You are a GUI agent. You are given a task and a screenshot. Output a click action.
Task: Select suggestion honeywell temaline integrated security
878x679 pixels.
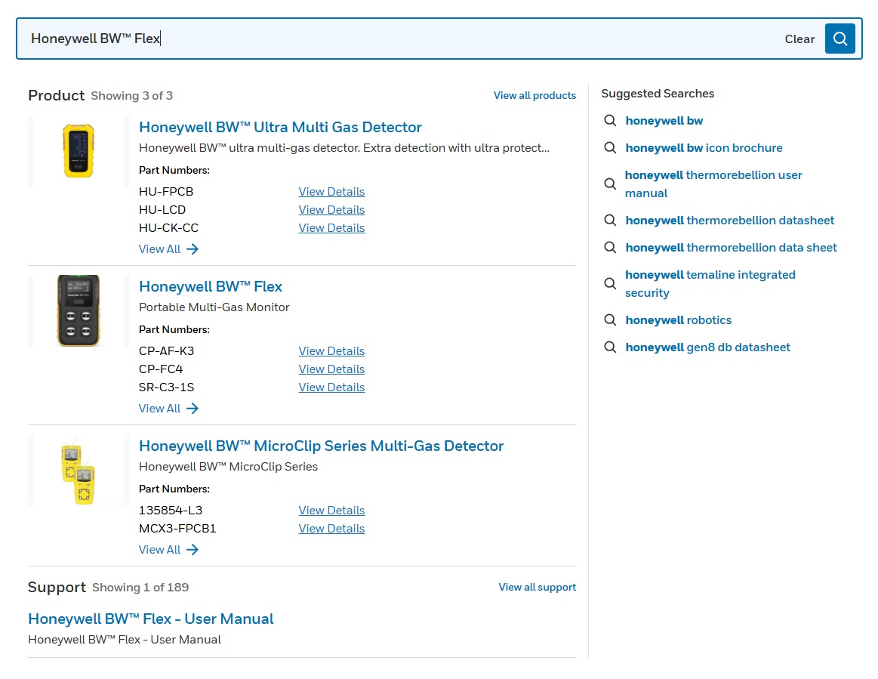pyautogui.click(x=710, y=283)
